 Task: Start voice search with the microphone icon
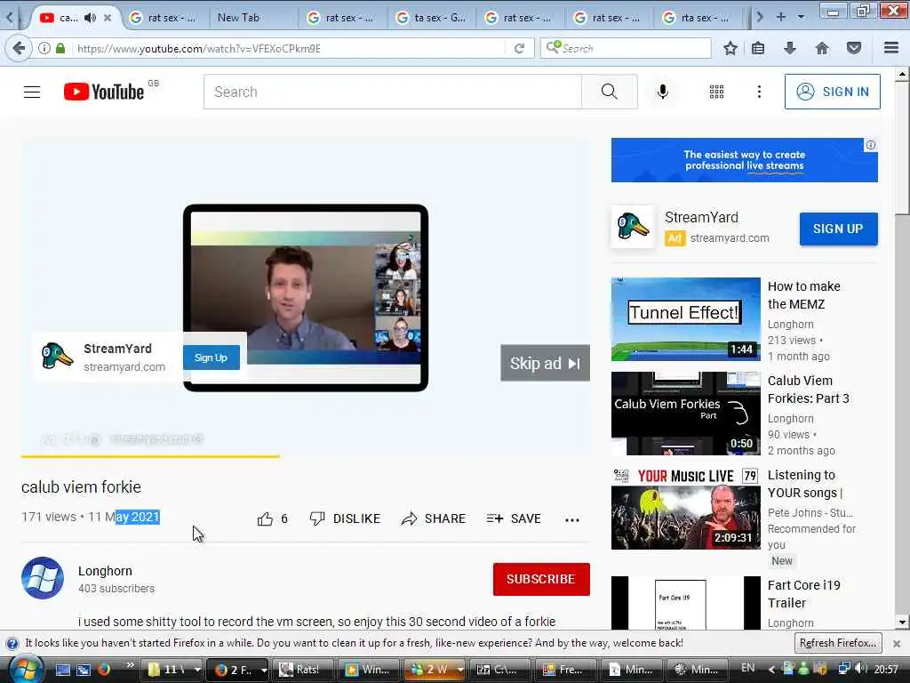(663, 92)
